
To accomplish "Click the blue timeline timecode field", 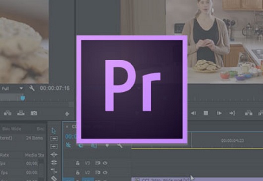I will pos(71,136).
